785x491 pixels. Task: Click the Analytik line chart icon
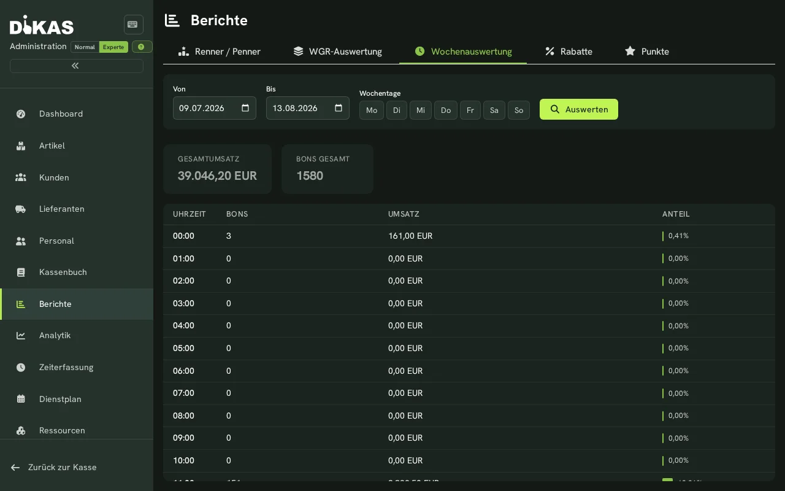(21, 335)
